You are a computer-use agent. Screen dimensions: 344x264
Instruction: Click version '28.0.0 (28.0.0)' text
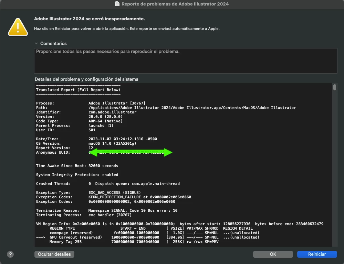(x=105, y=117)
